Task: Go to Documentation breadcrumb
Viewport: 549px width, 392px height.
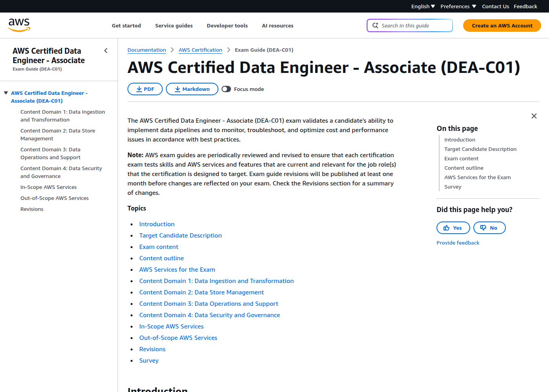Action: pos(147,50)
